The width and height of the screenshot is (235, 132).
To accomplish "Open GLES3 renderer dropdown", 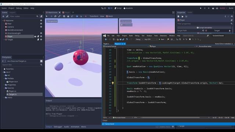I will [224, 8].
